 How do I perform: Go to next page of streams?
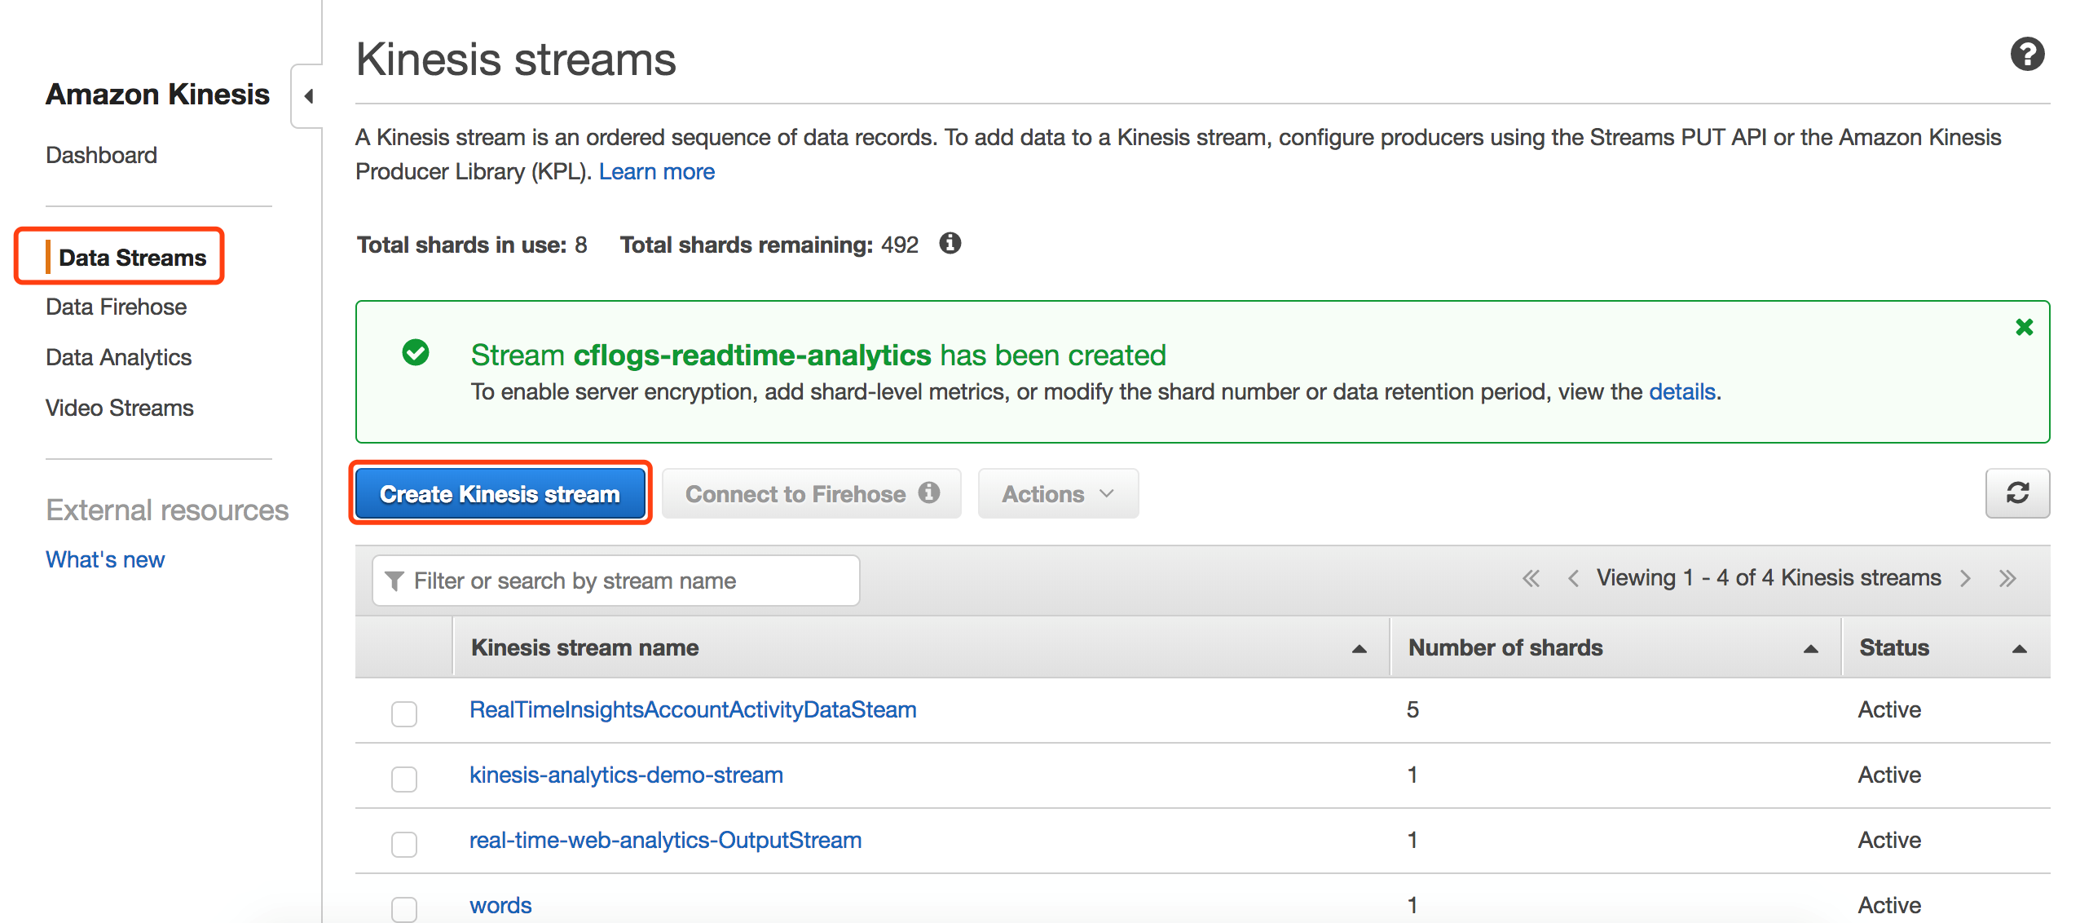point(1966,579)
